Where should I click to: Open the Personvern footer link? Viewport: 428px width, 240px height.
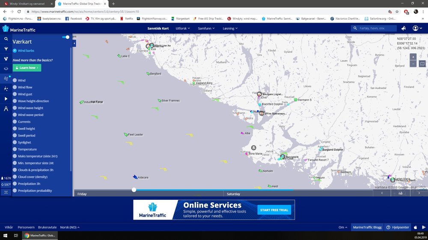point(26,227)
